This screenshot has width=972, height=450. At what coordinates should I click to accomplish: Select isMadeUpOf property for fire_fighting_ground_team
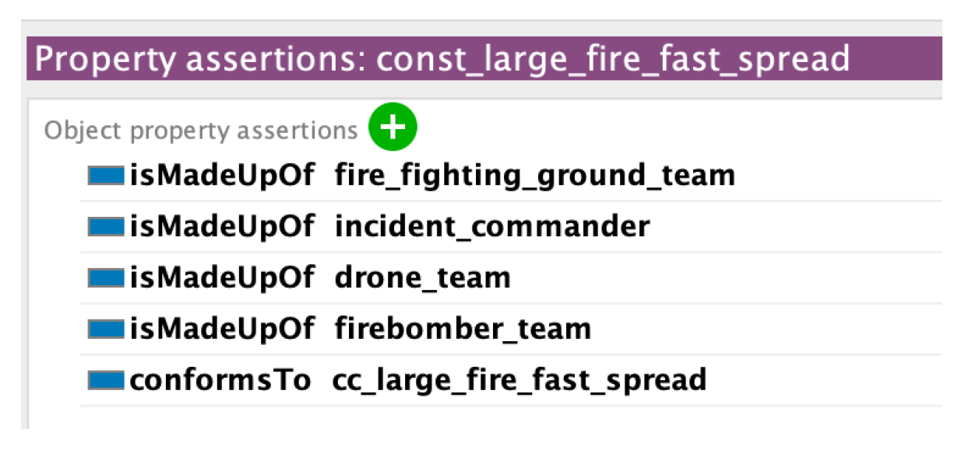222,176
